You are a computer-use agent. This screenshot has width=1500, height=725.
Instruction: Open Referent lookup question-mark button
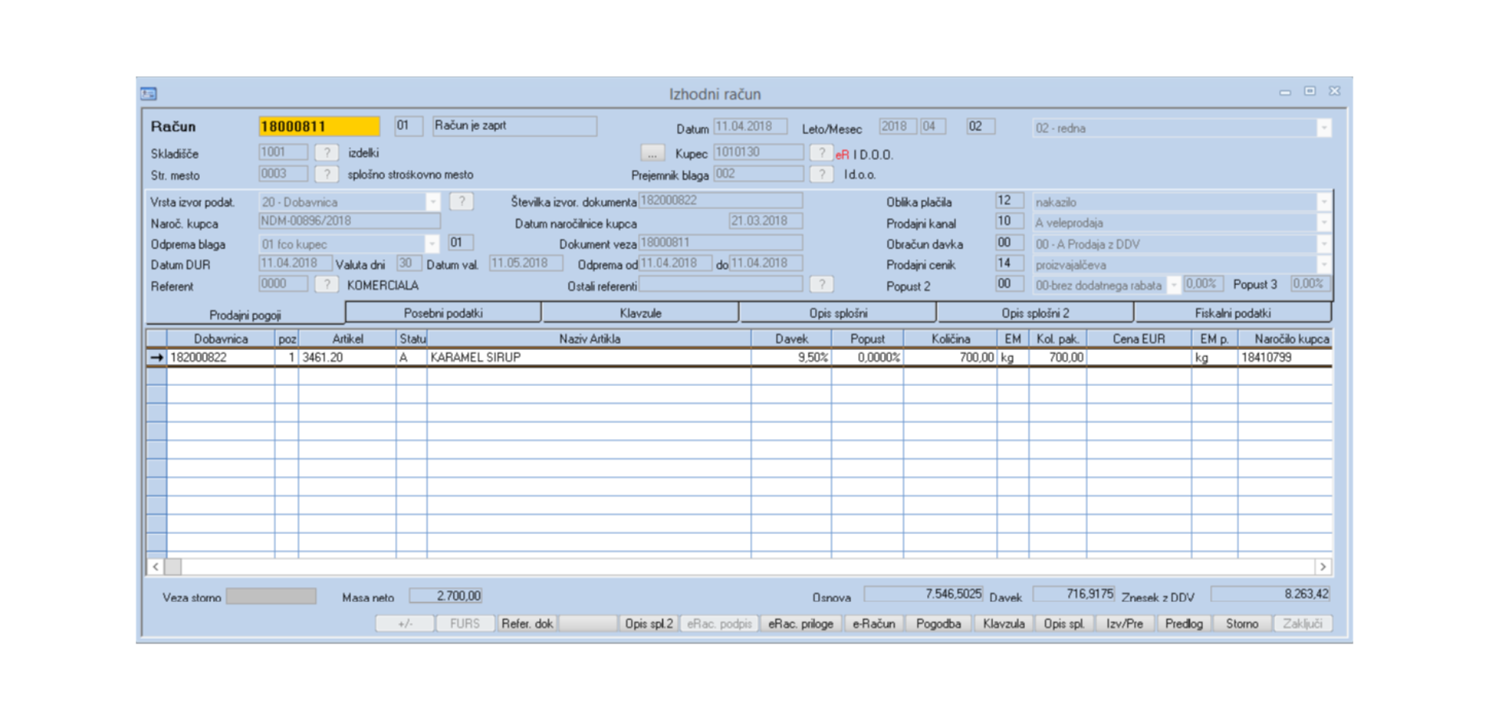click(327, 284)
